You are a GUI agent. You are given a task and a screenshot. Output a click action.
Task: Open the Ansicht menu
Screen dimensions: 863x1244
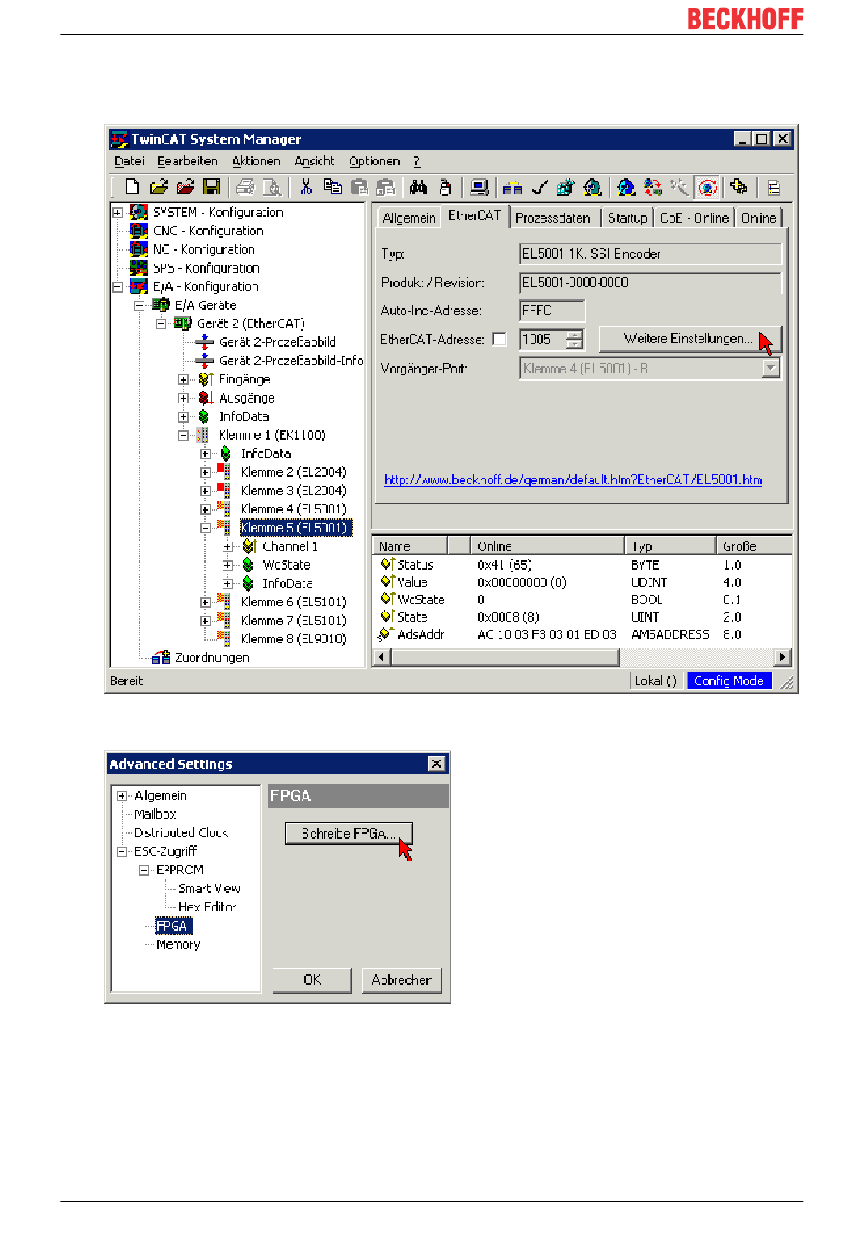pyautogui.click(x=314, y=161)
